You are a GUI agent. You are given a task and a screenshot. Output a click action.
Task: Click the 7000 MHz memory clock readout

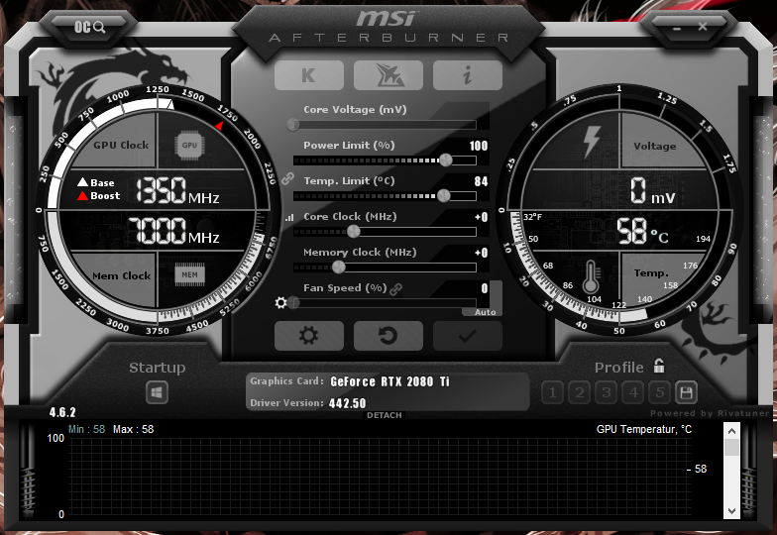tap(173, 232)
